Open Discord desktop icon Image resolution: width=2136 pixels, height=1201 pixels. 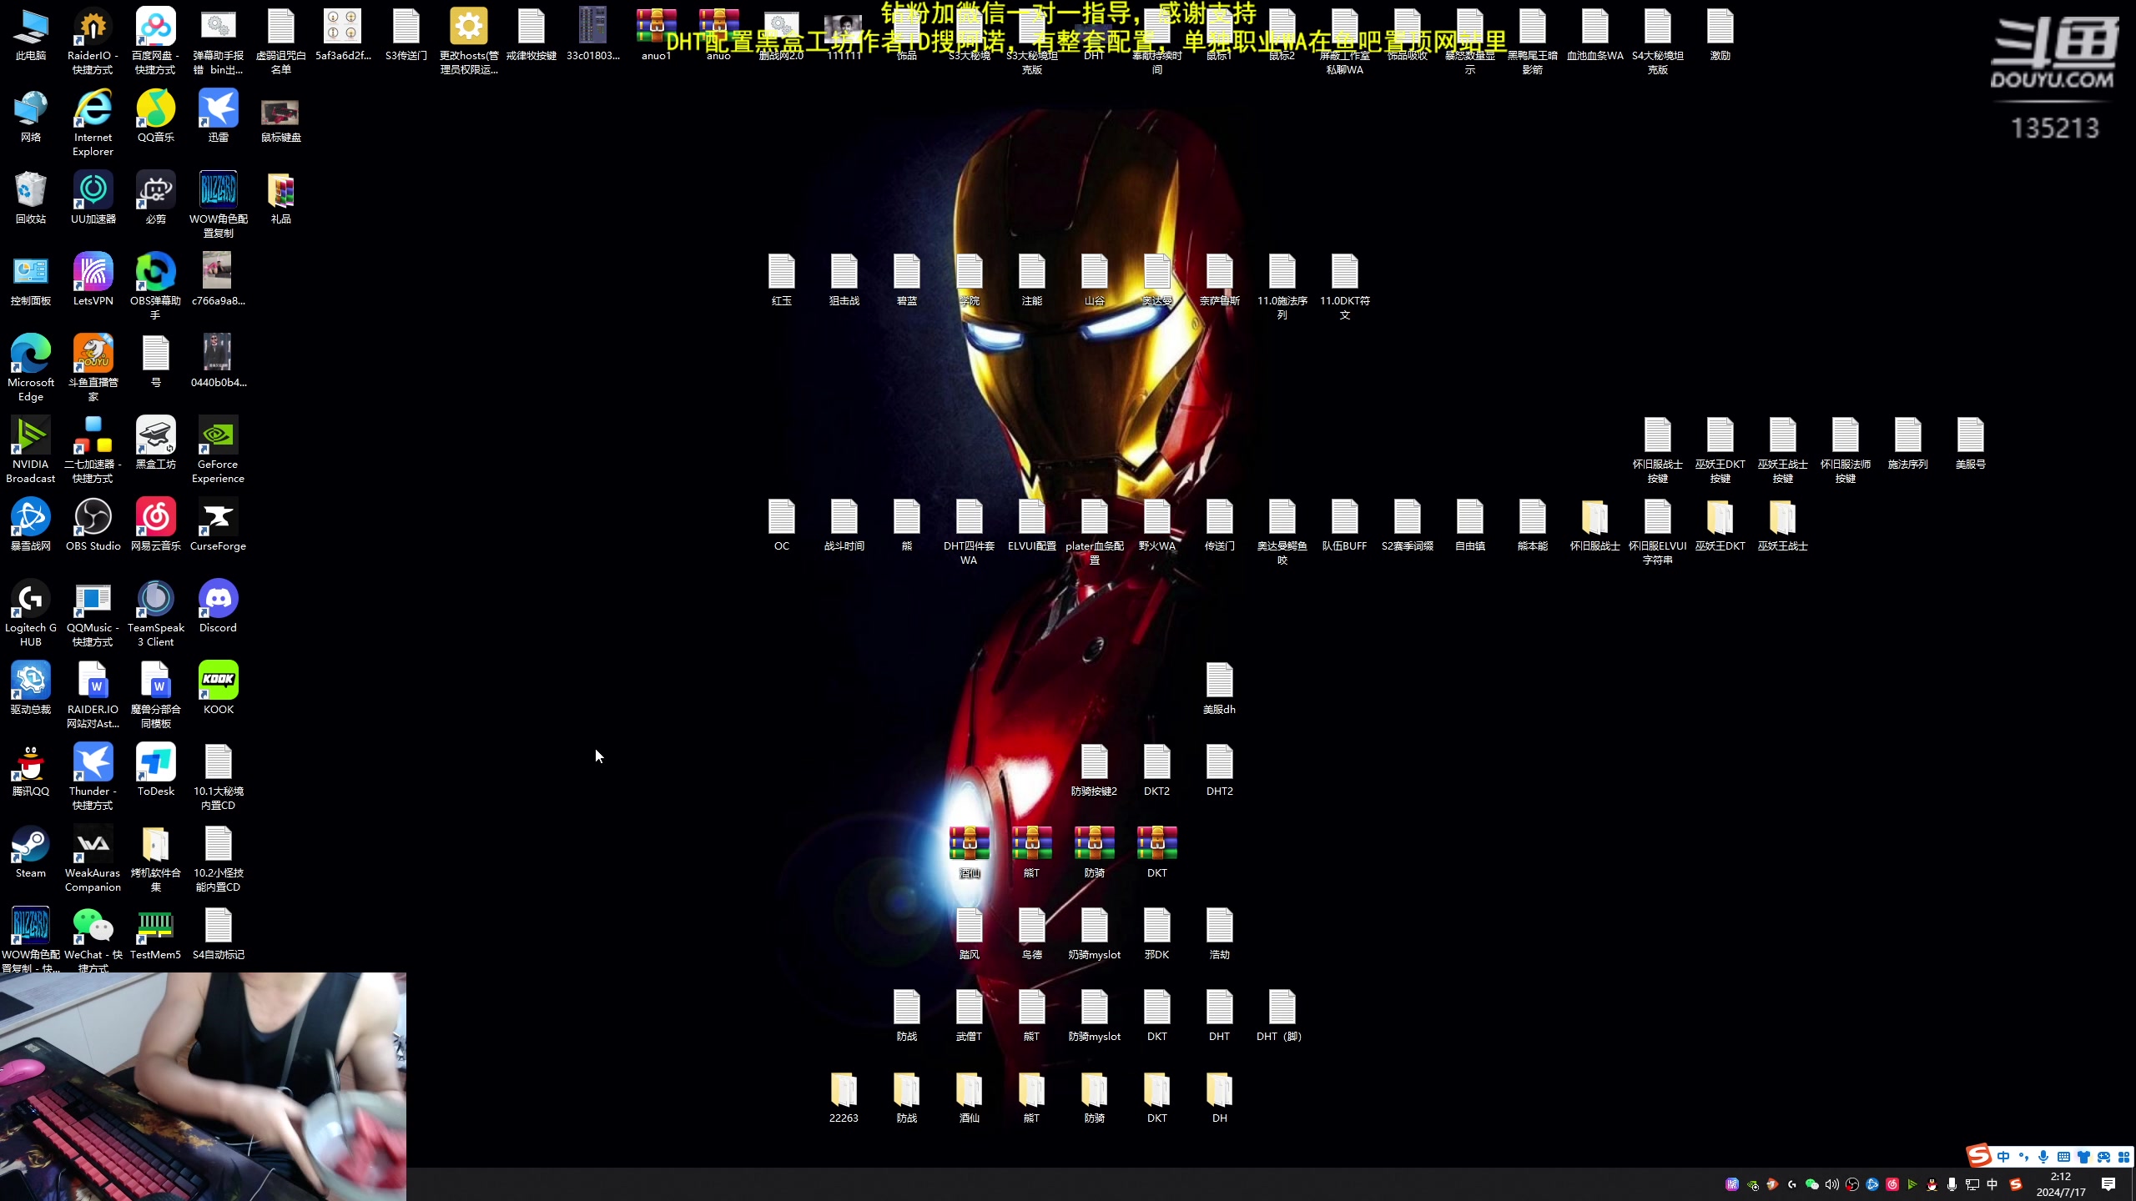(219, 607)
